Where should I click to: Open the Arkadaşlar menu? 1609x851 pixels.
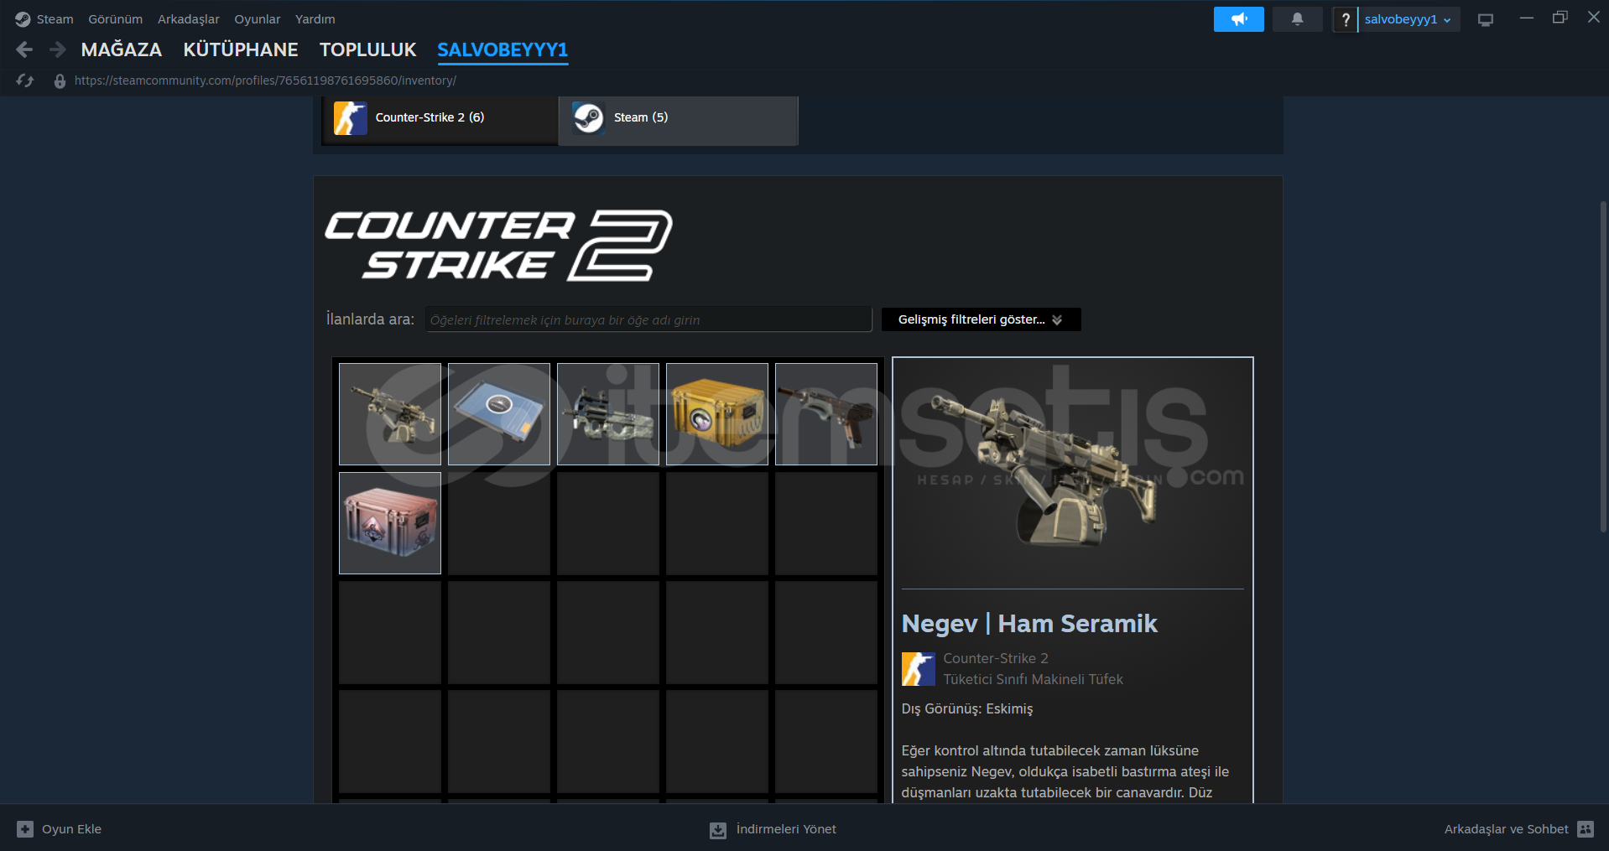(x=189, y=19)
